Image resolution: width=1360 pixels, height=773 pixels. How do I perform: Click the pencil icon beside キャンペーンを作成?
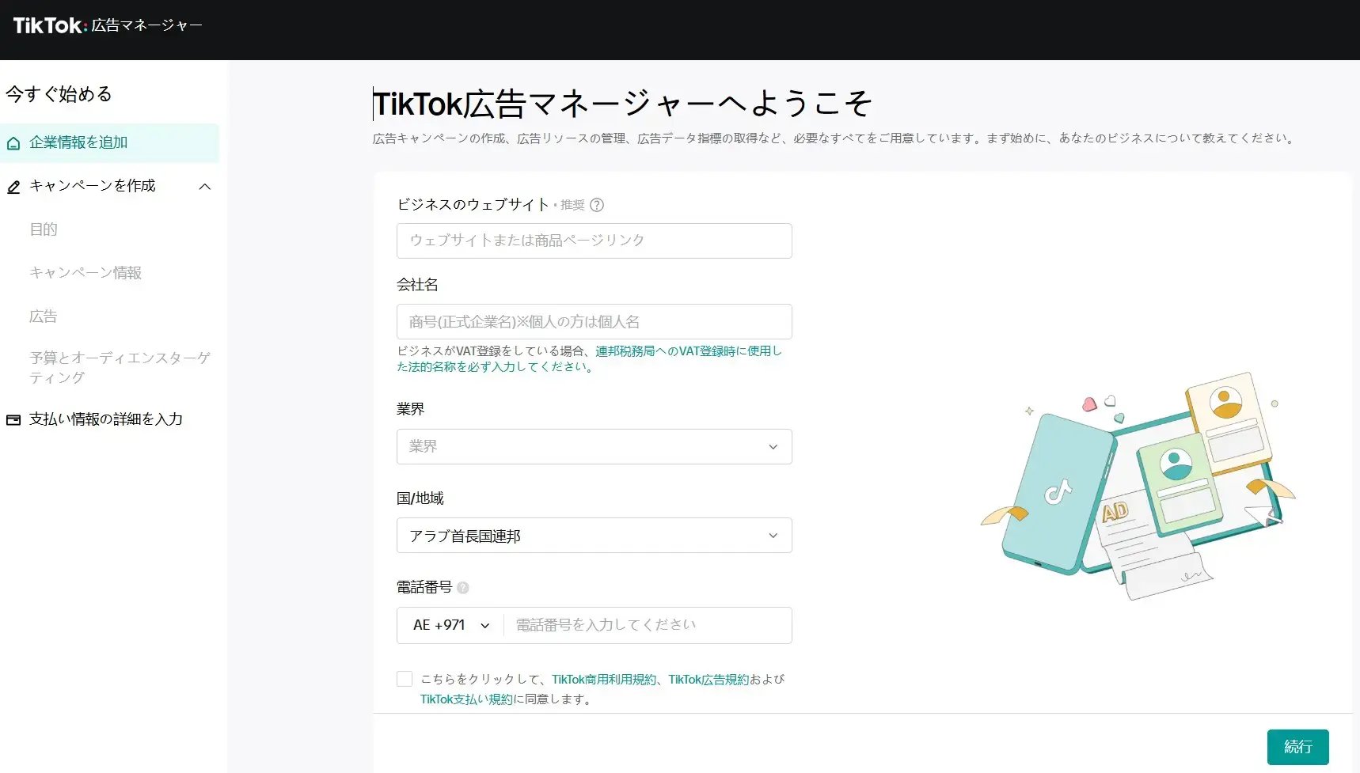coord(13,187)
